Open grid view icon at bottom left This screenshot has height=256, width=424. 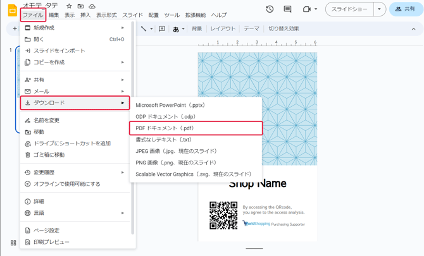(13, 243)
